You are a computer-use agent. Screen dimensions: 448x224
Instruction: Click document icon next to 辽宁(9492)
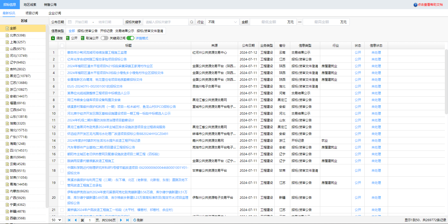click(7, 62)
